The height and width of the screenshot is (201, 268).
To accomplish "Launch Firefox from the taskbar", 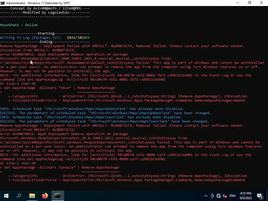I will 45,196.
